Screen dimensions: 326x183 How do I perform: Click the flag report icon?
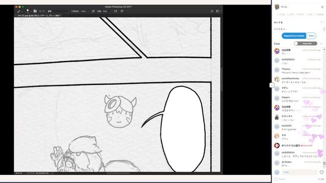322,22
